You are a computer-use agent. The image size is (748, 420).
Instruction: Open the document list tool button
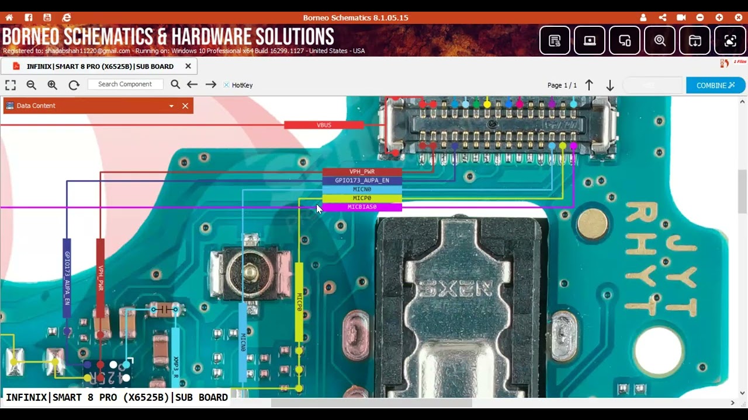[x=555, y=40]
